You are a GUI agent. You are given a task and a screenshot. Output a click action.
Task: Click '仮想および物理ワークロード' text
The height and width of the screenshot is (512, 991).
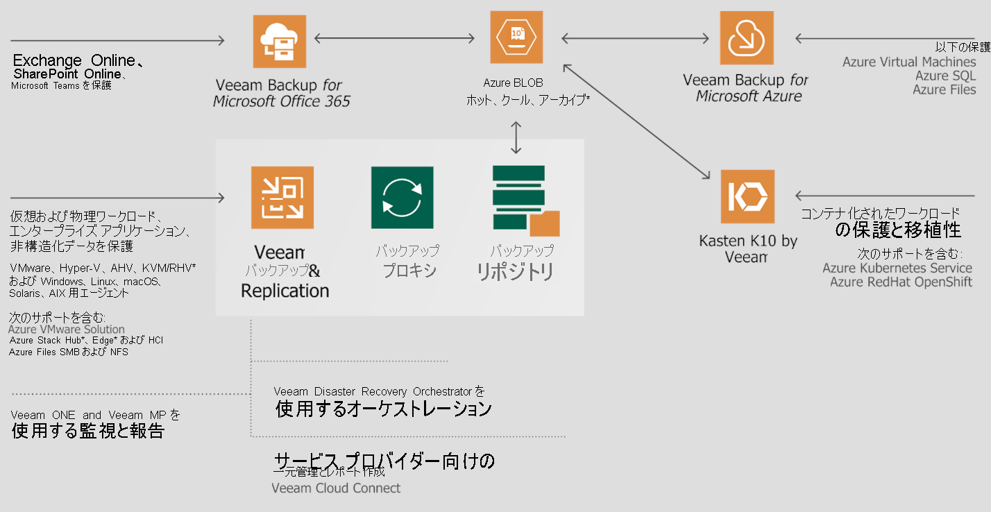(86, 216)
